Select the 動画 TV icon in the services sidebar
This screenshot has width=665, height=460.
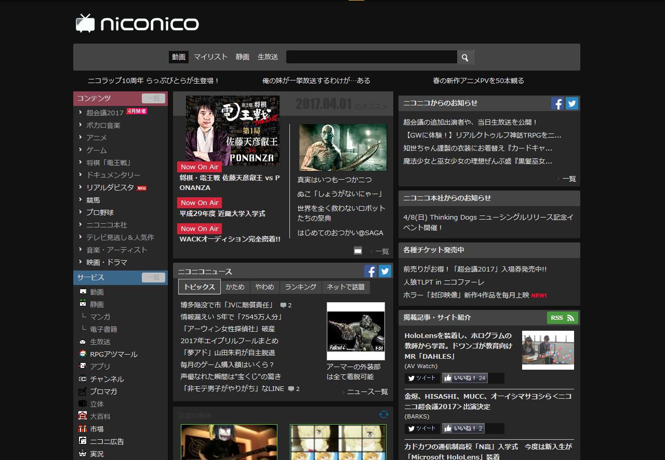point(82,292)
